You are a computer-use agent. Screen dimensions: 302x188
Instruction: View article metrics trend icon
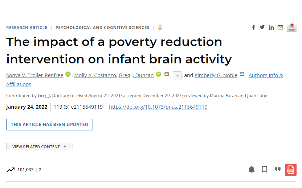[11, 170]
